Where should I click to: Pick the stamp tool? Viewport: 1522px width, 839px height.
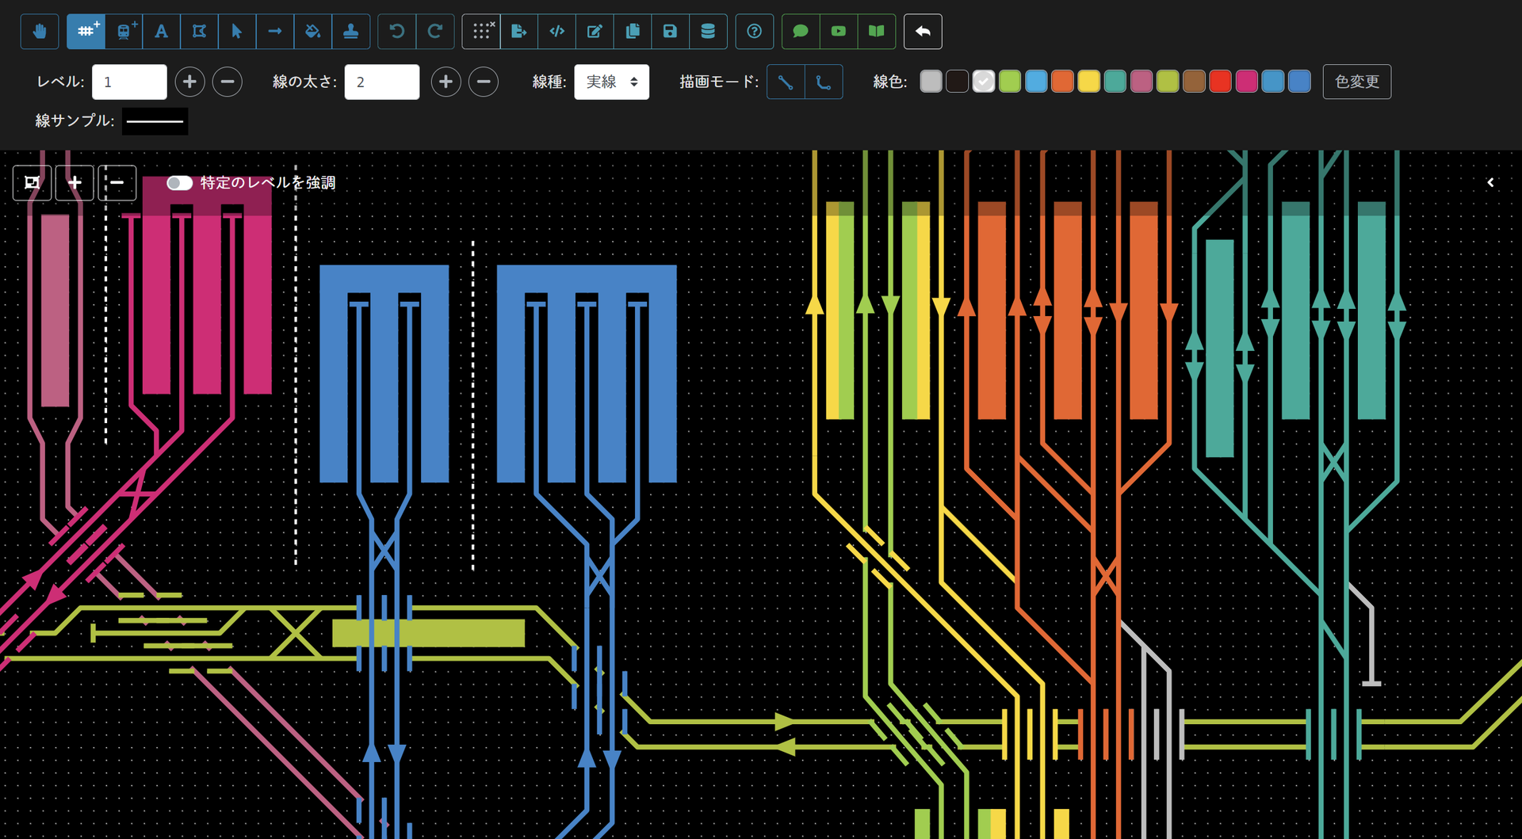click(x=350, y=32)
